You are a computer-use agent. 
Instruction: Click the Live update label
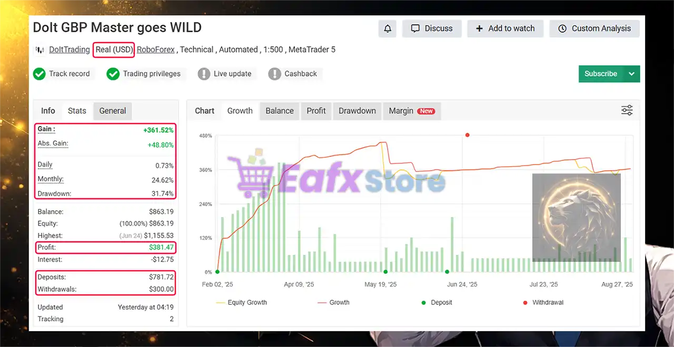232,74
